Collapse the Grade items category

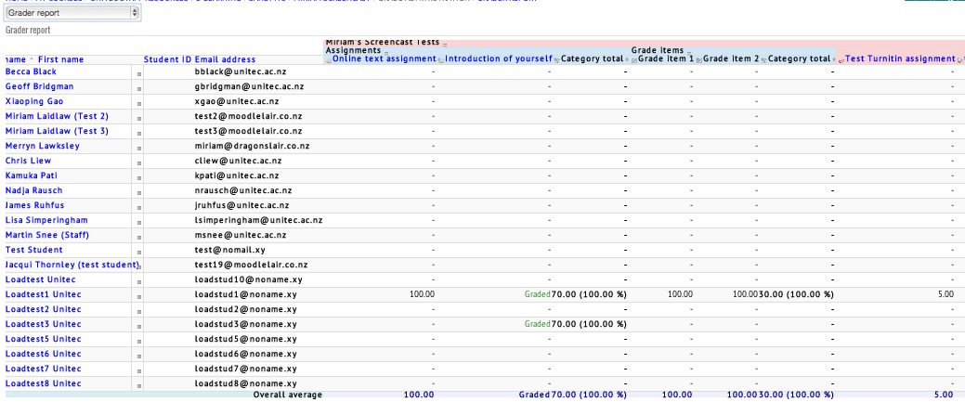tap(690, 50)
